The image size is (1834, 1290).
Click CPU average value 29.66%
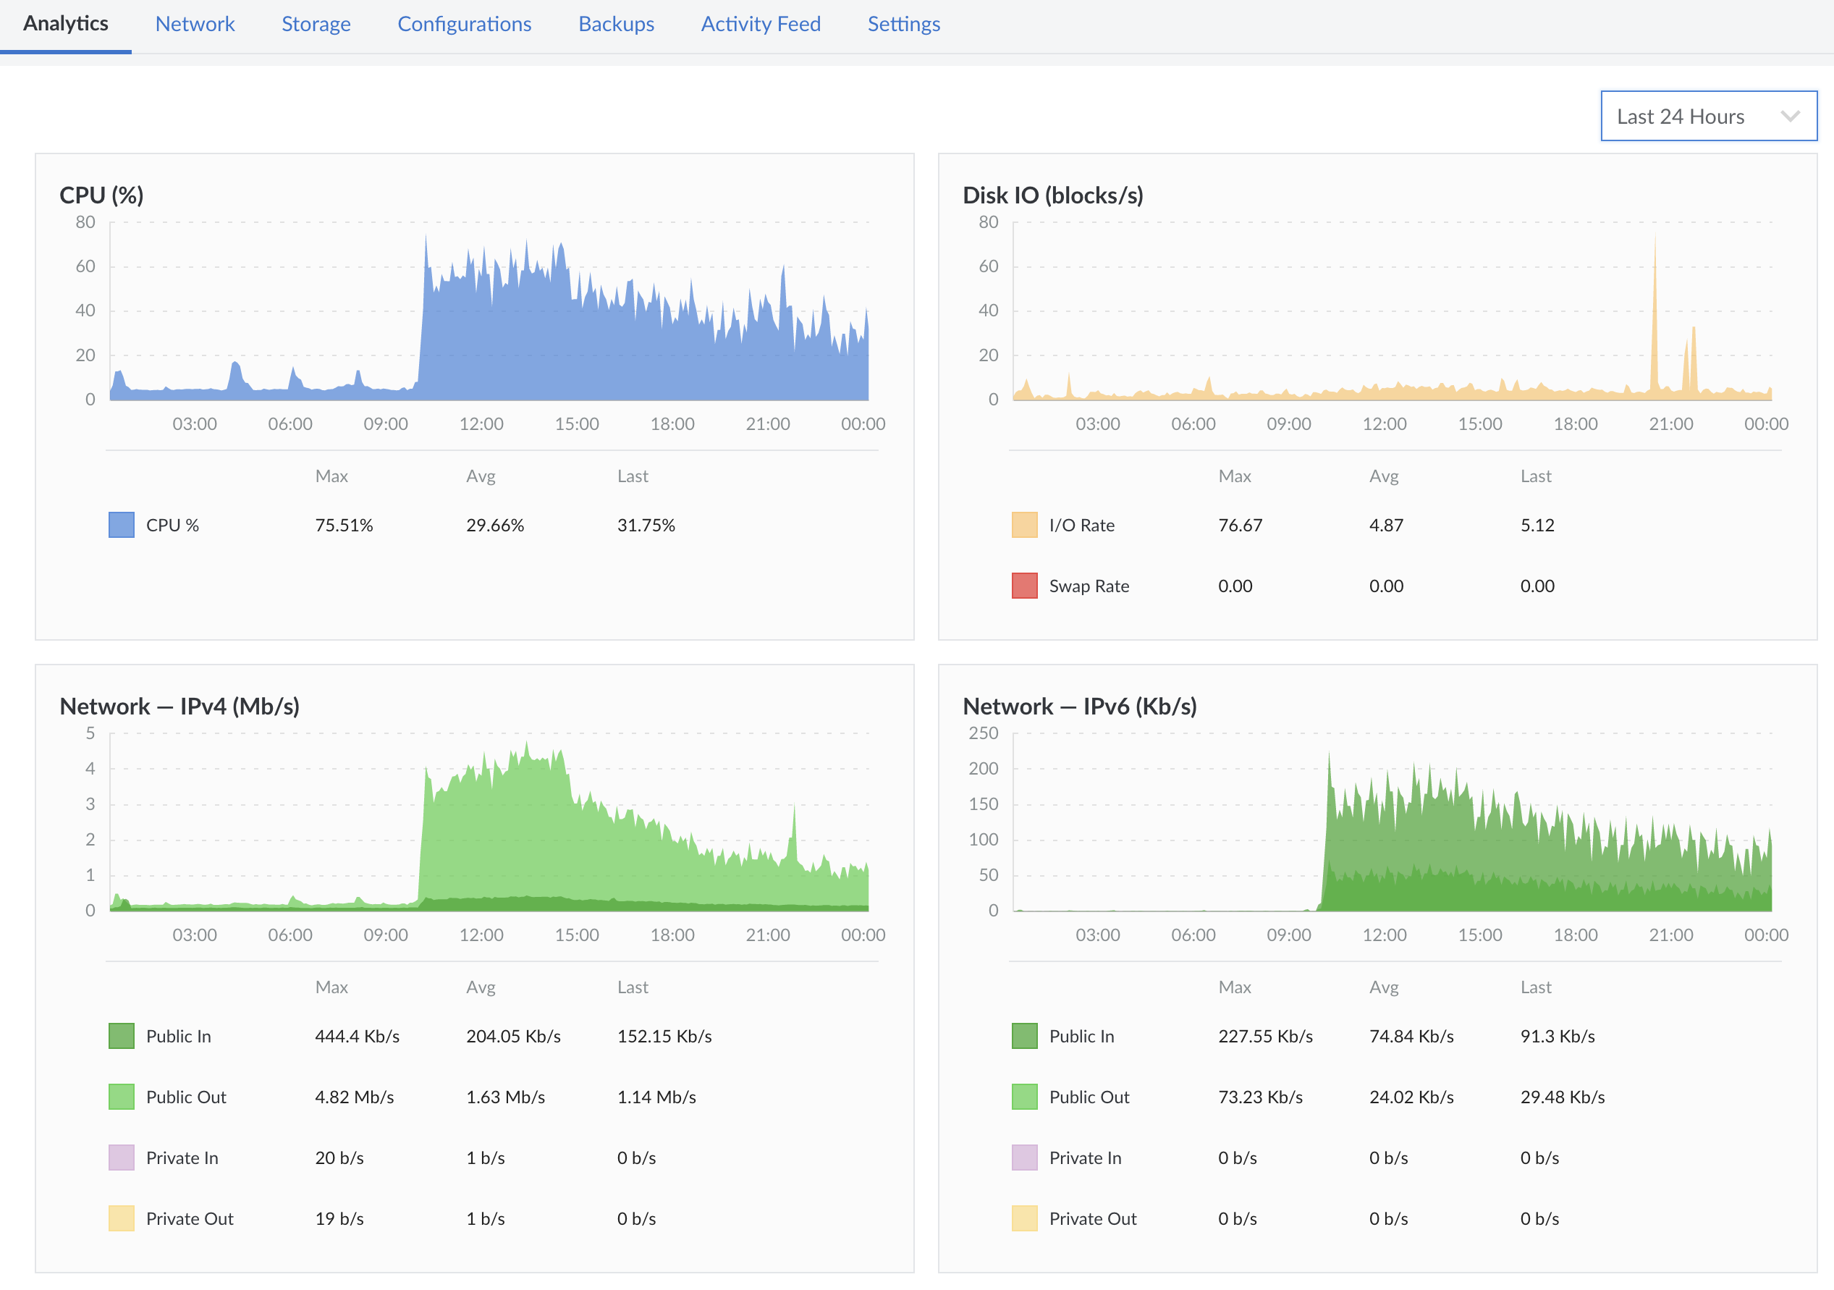(x=495, y=525)
